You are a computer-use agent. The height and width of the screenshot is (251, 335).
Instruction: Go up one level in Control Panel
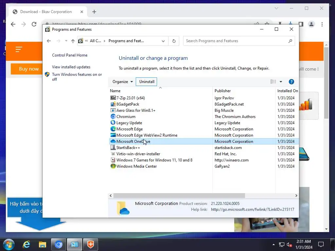(x=73, y=41)
